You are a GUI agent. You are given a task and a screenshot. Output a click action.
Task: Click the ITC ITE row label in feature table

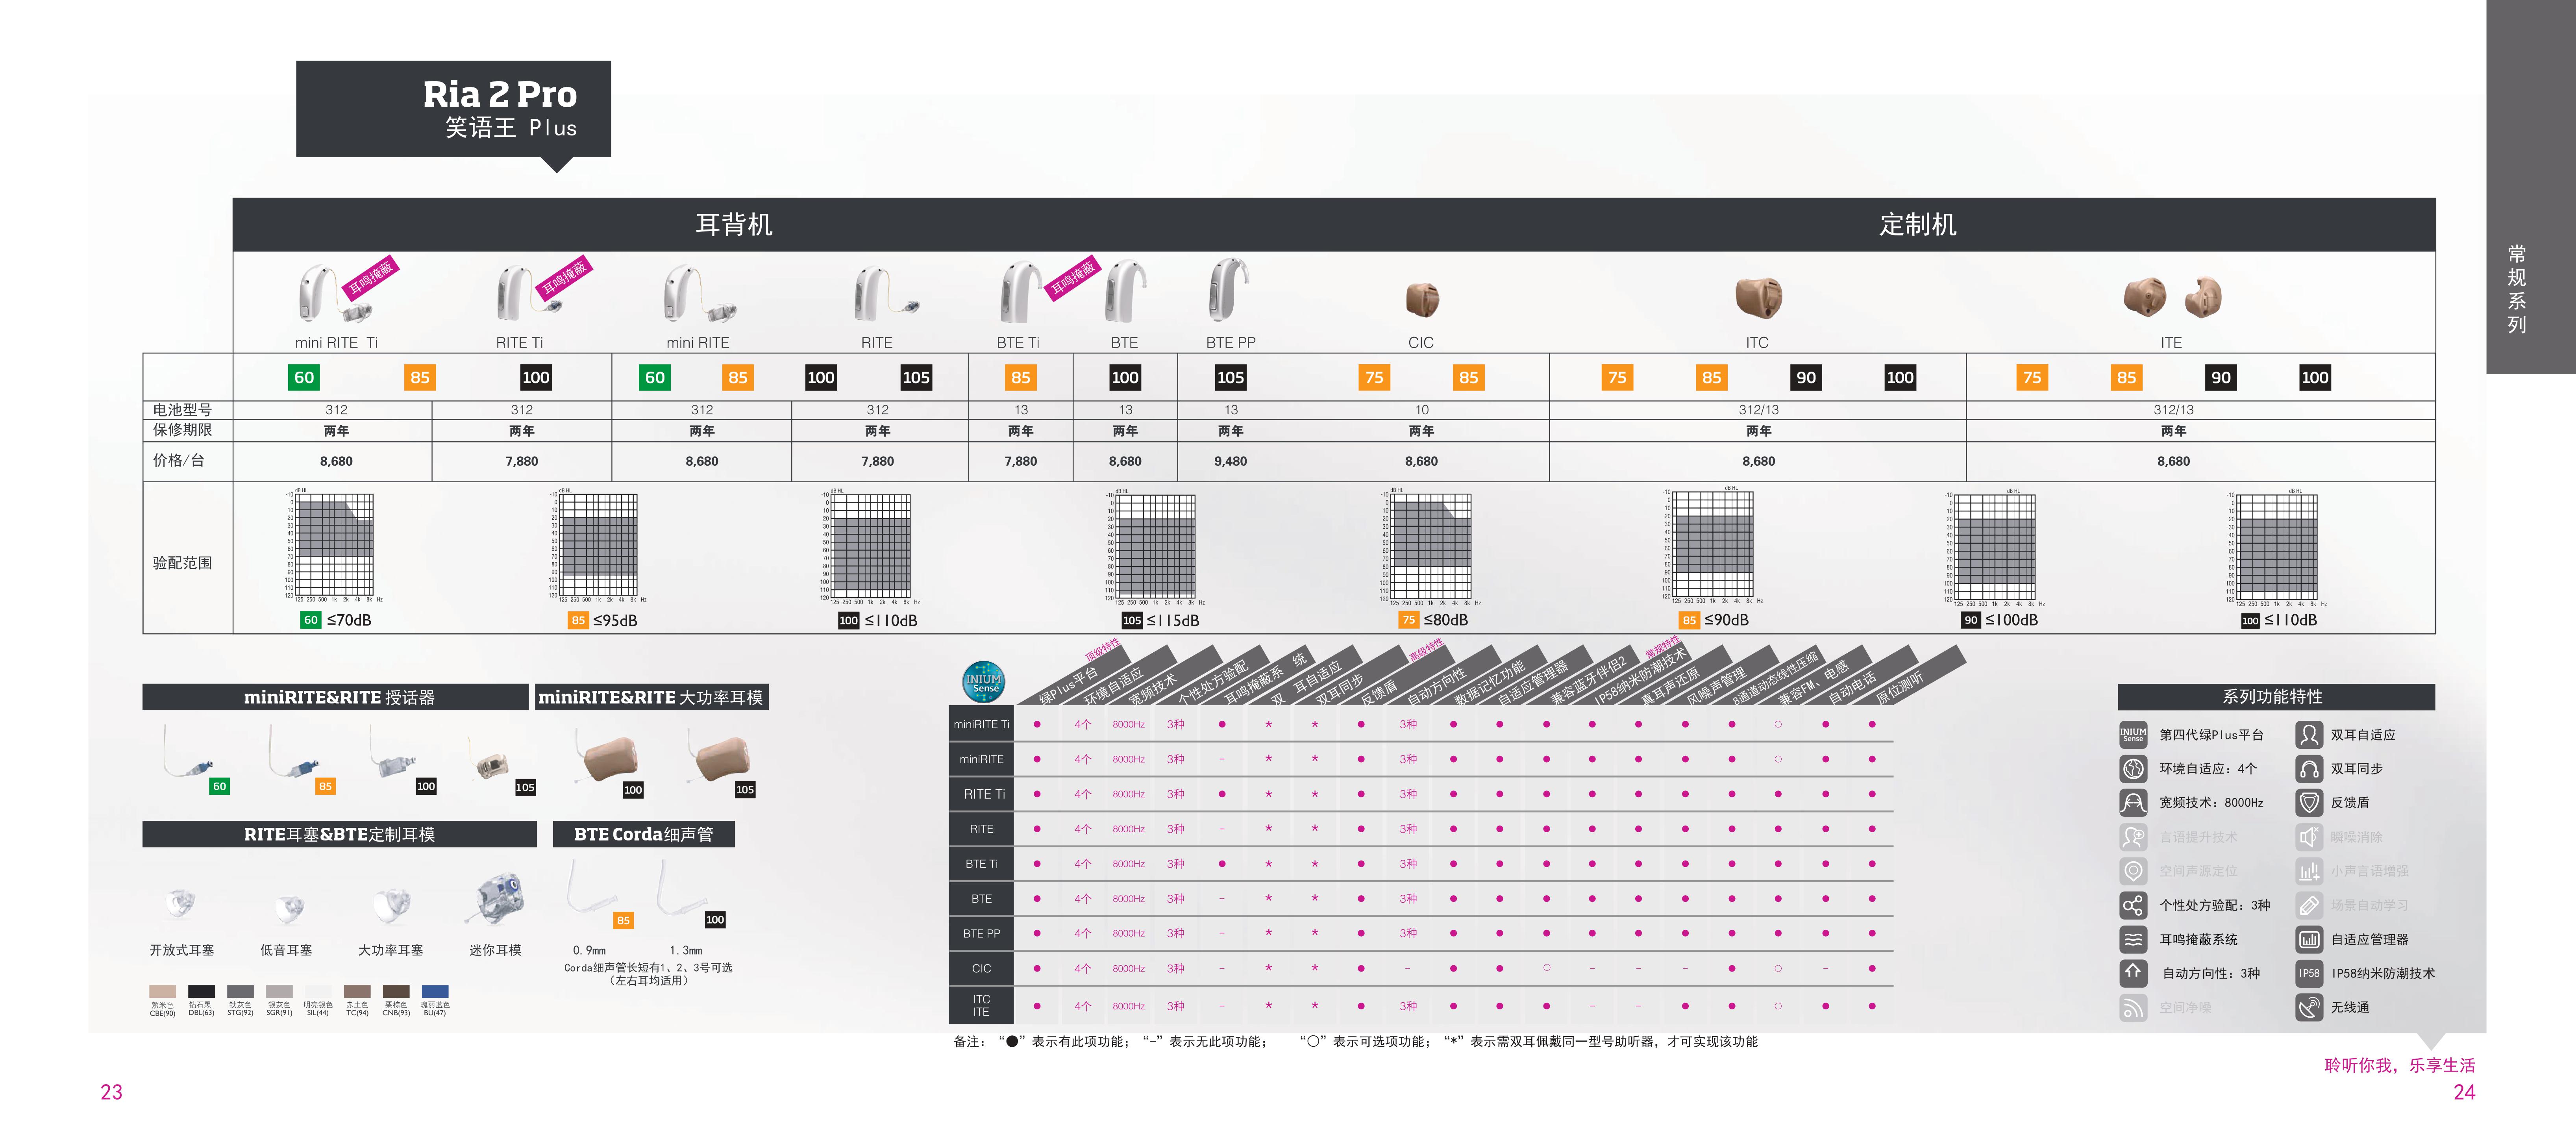981,1005
